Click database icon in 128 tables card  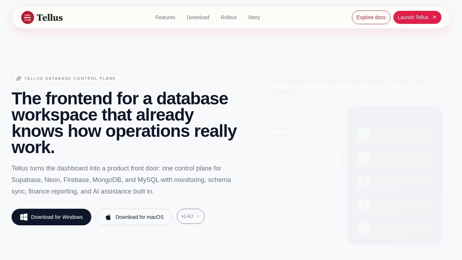(281, 152)
